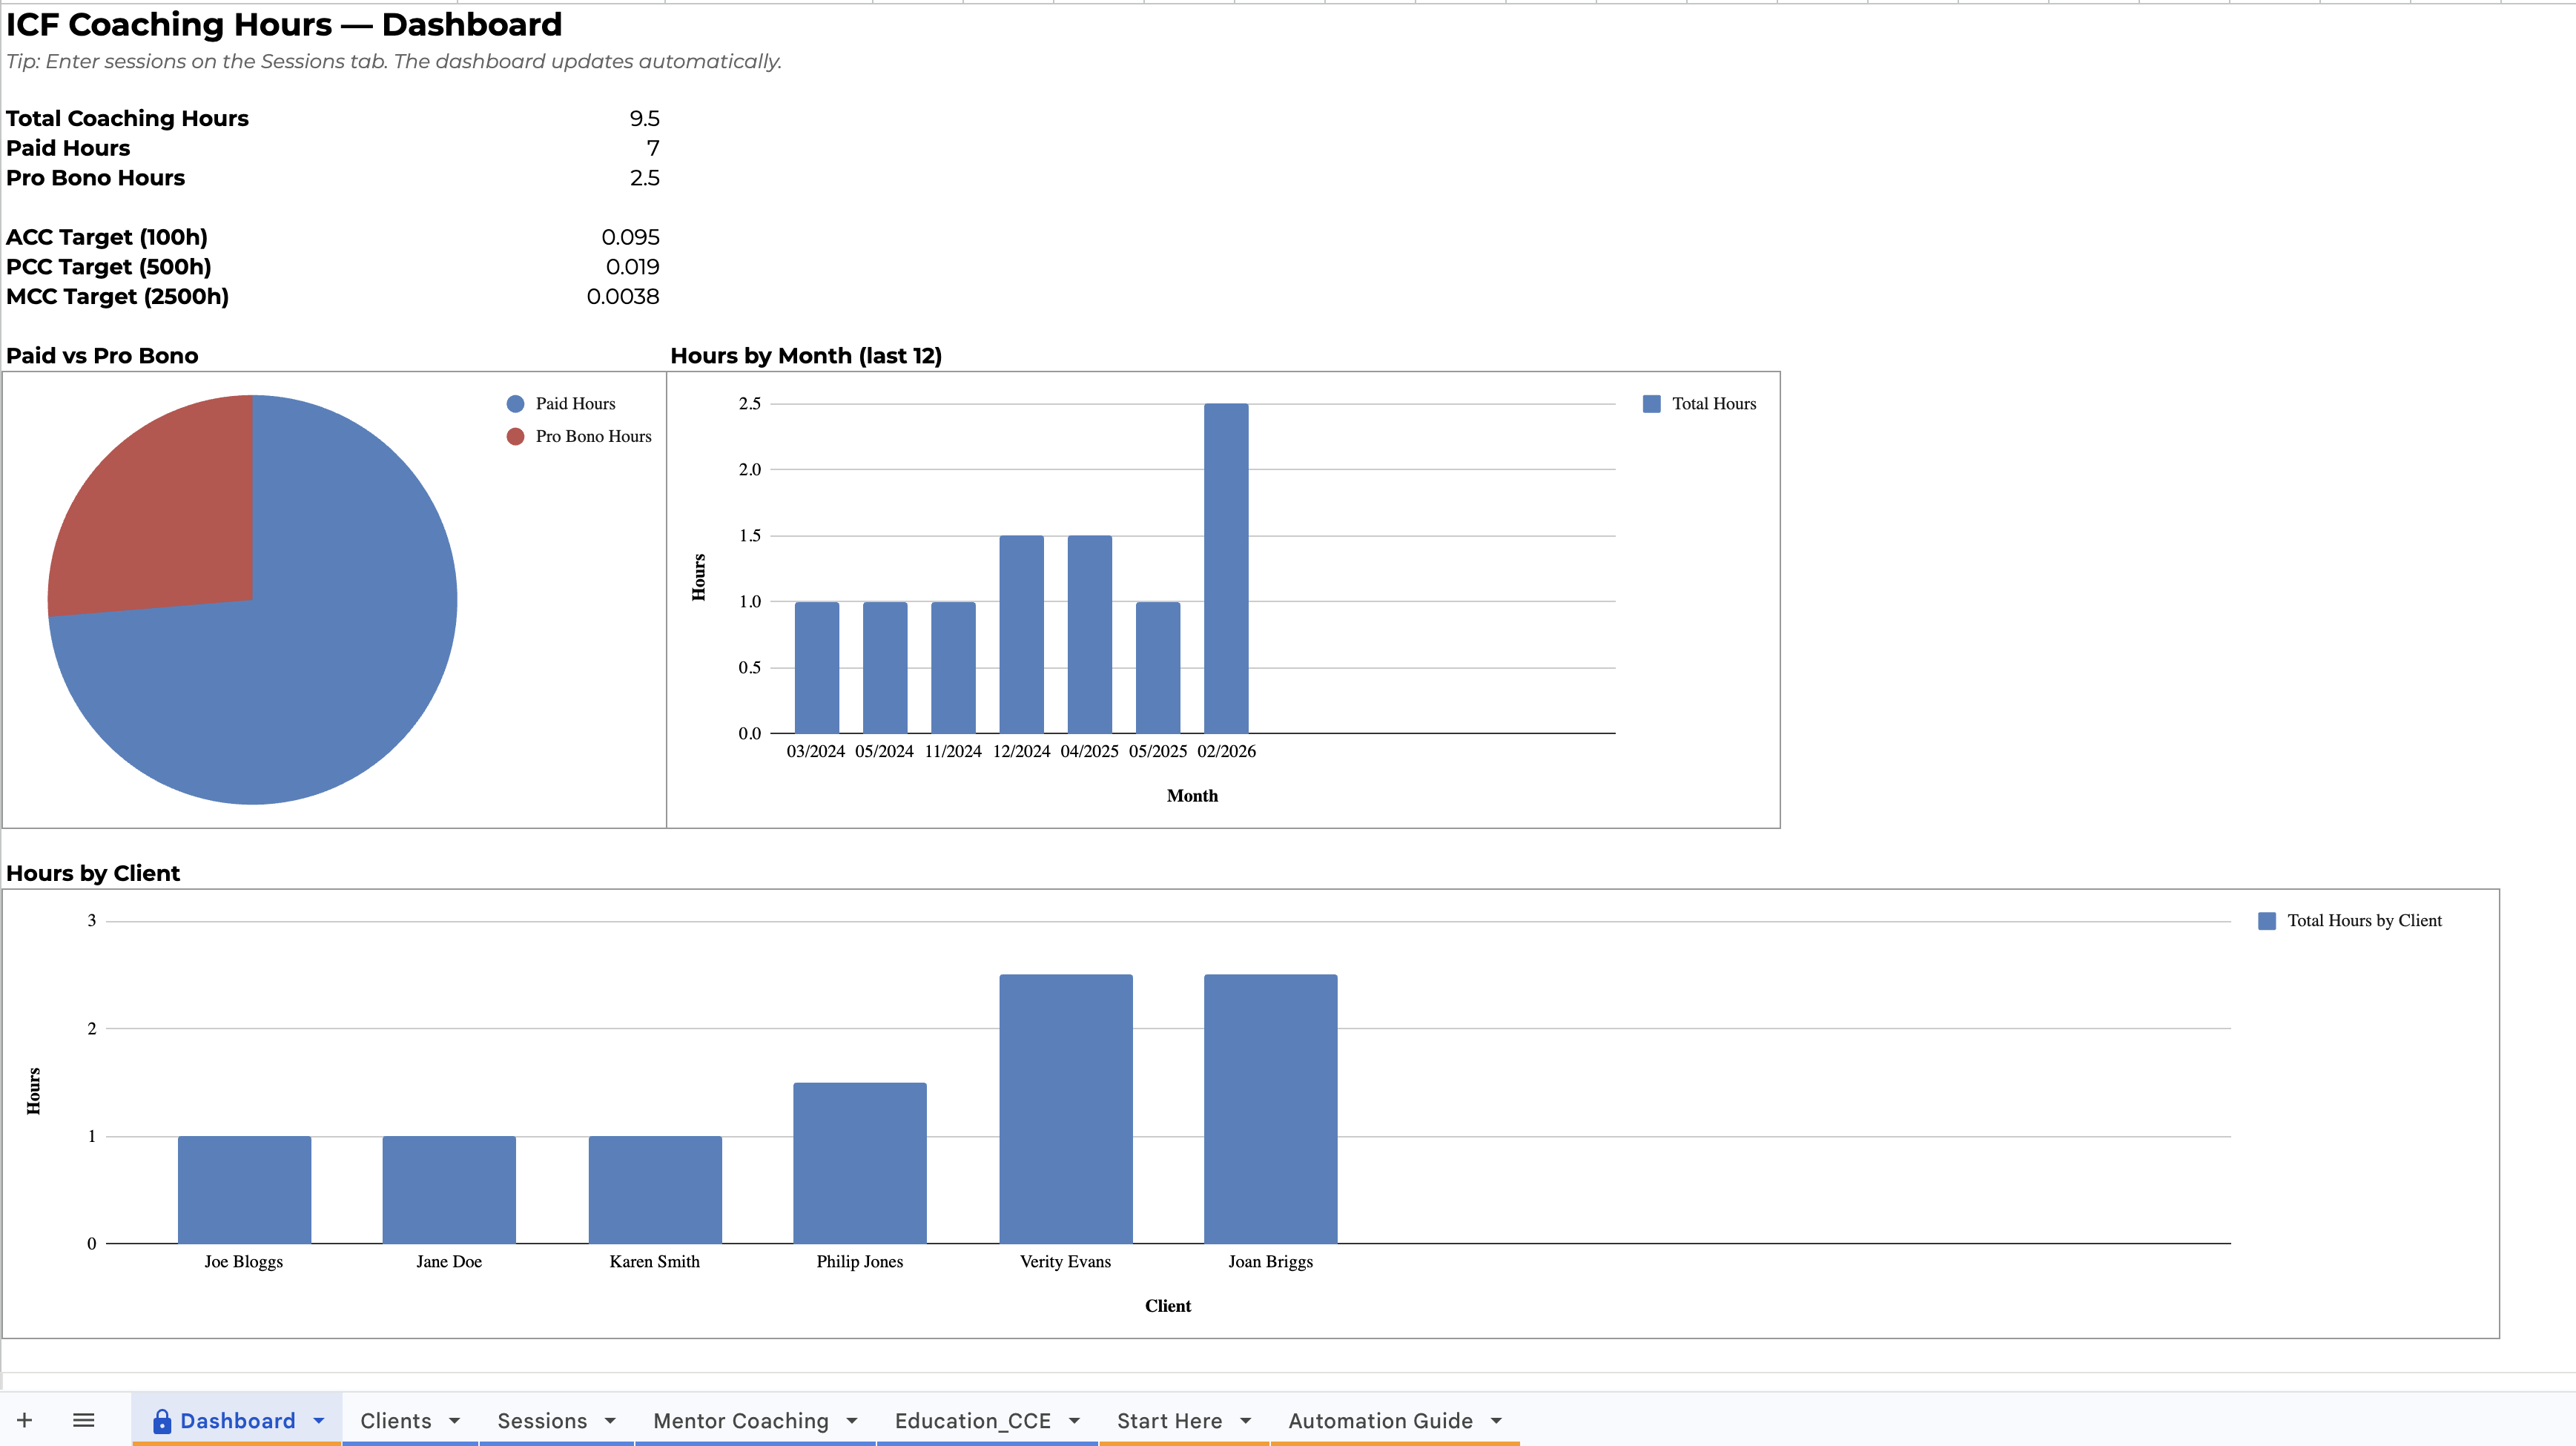Expand the Education_CCE tab dropdown arrow
This screenshot has width=2576, height=1446.
coord(1074,1421)
